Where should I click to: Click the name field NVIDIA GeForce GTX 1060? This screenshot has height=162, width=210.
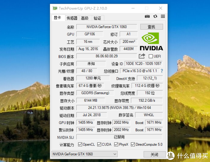click(107, 27)
